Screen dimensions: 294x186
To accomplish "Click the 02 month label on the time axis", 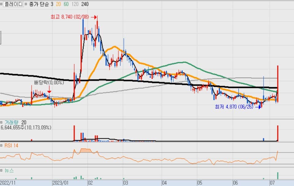I will coord(90,183).
